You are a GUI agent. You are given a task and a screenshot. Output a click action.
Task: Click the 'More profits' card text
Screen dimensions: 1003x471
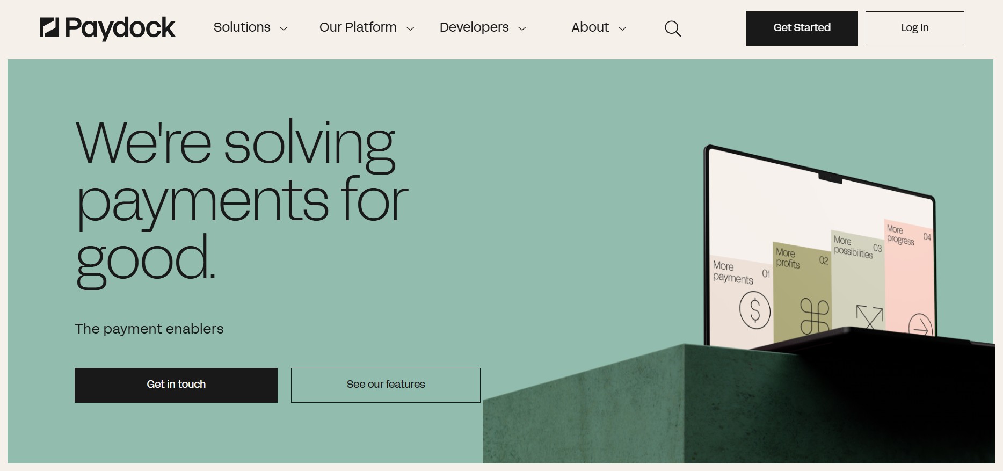[788, 258]
